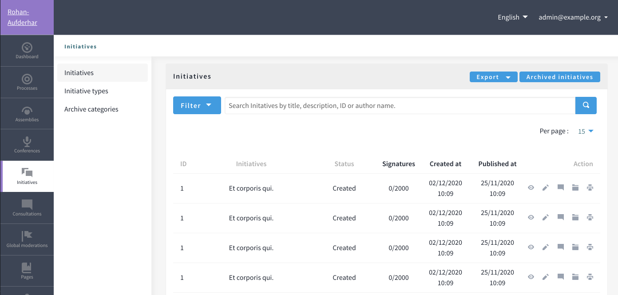Open Conferences in the sidebar
Viewport: 618px width, 295px height.
[27, 145]
